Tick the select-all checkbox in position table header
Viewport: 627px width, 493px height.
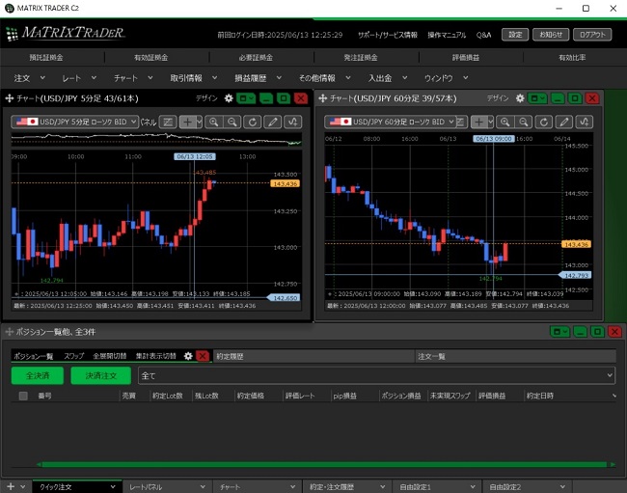click(23, 396)
